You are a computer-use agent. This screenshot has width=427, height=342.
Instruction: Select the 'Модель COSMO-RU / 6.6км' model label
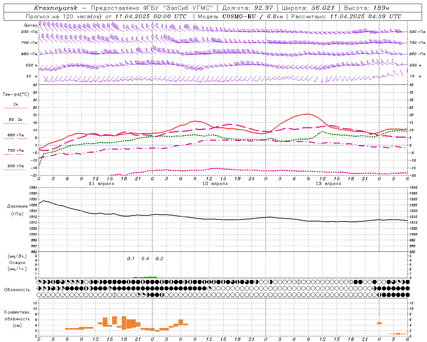pyautogui.click(x=240, y=16)
